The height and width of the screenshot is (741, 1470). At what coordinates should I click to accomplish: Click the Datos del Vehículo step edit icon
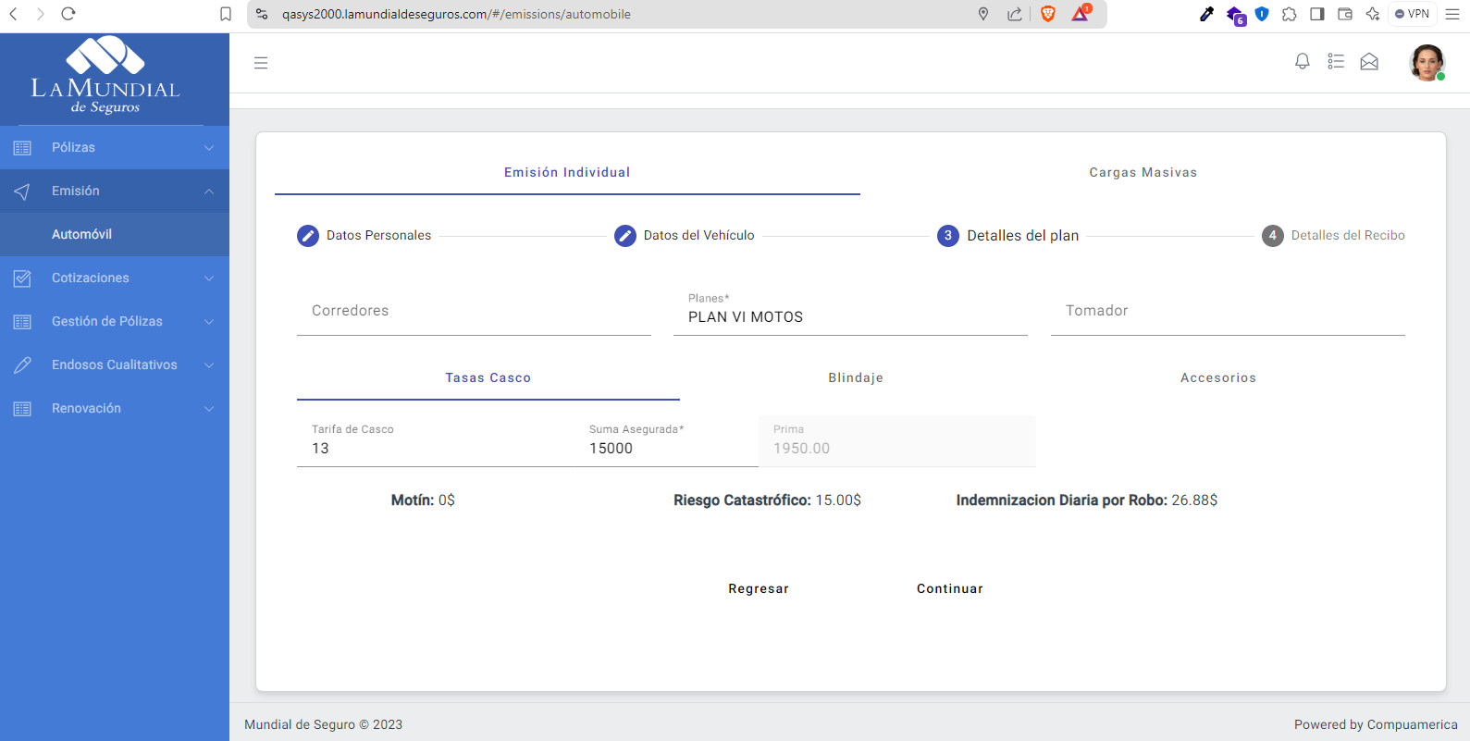[625, 236]
